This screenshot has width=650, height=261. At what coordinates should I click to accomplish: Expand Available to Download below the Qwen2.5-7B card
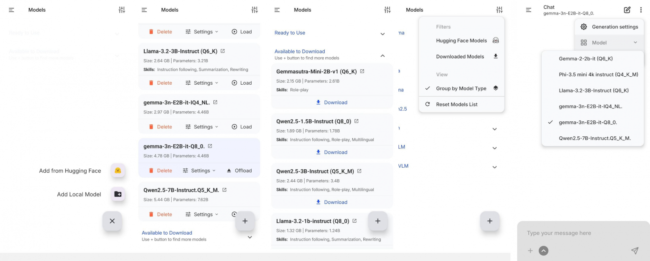[250, 237]
